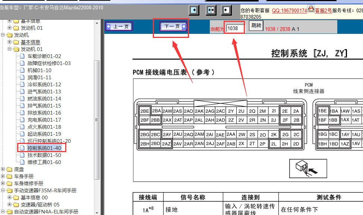Click the connector probe illustration thumbnail
This screenshot has height=215, width=363.
pyautogui.click(x=308, y=169)
